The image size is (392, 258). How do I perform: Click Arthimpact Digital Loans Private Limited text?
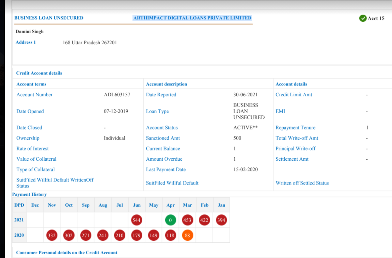(x=192, y=18)
